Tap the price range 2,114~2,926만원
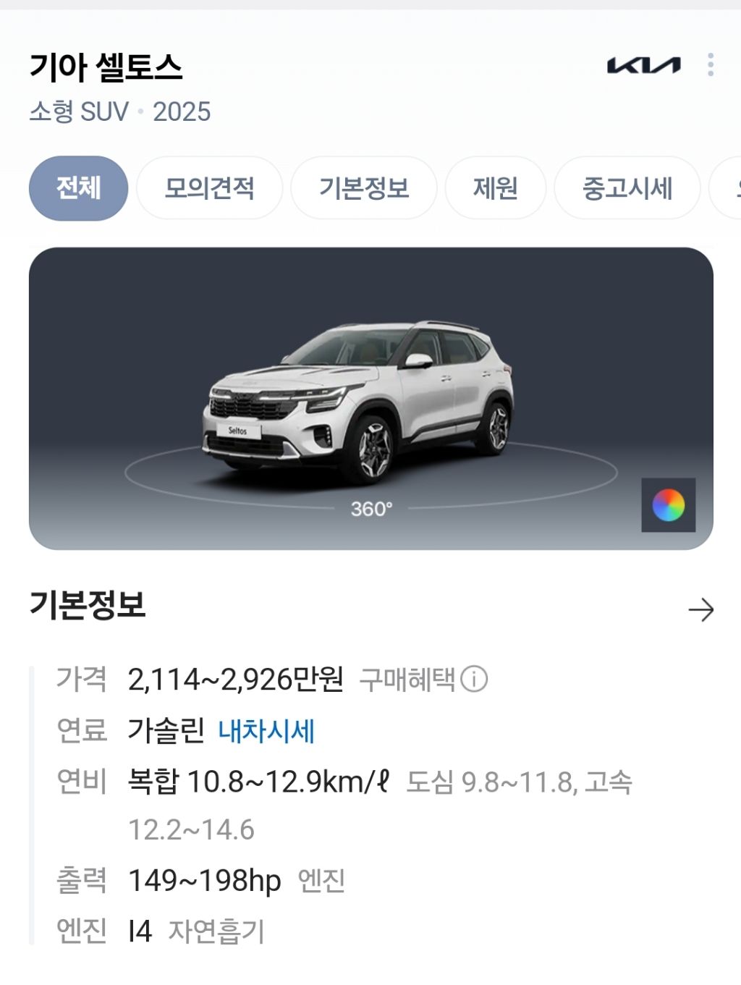Viewport: 741px width, 985px height. 235,679
